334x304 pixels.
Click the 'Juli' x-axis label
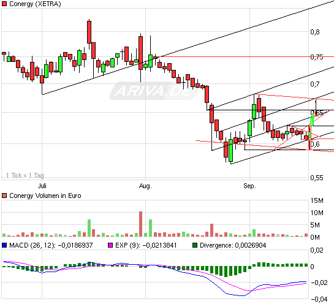click(42, 186)
